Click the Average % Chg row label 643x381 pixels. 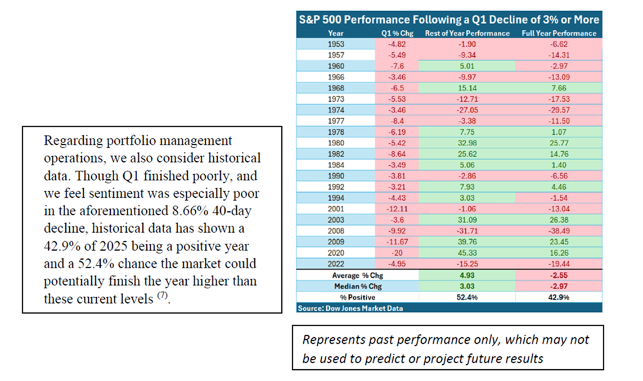(x=358, y=275)
